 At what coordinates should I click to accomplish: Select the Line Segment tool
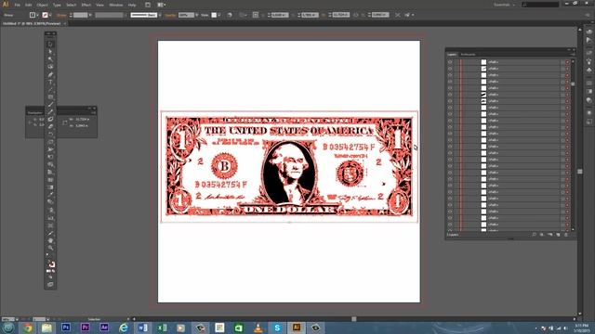50,89
